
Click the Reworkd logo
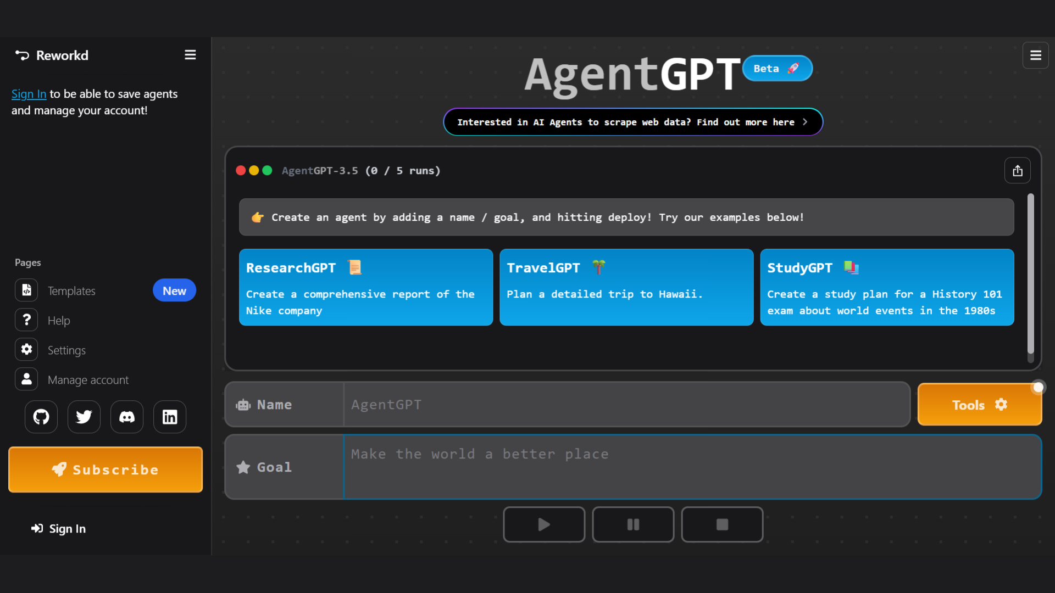[52, 55]
